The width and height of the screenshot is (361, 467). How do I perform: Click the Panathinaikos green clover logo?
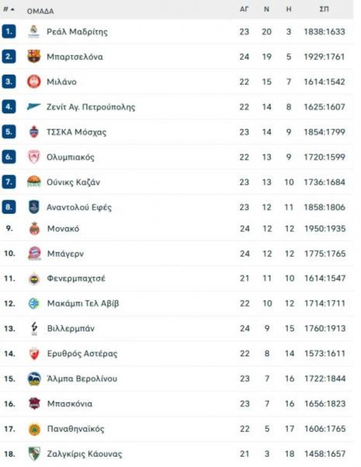pyautogui.click(x=34, y=429)
